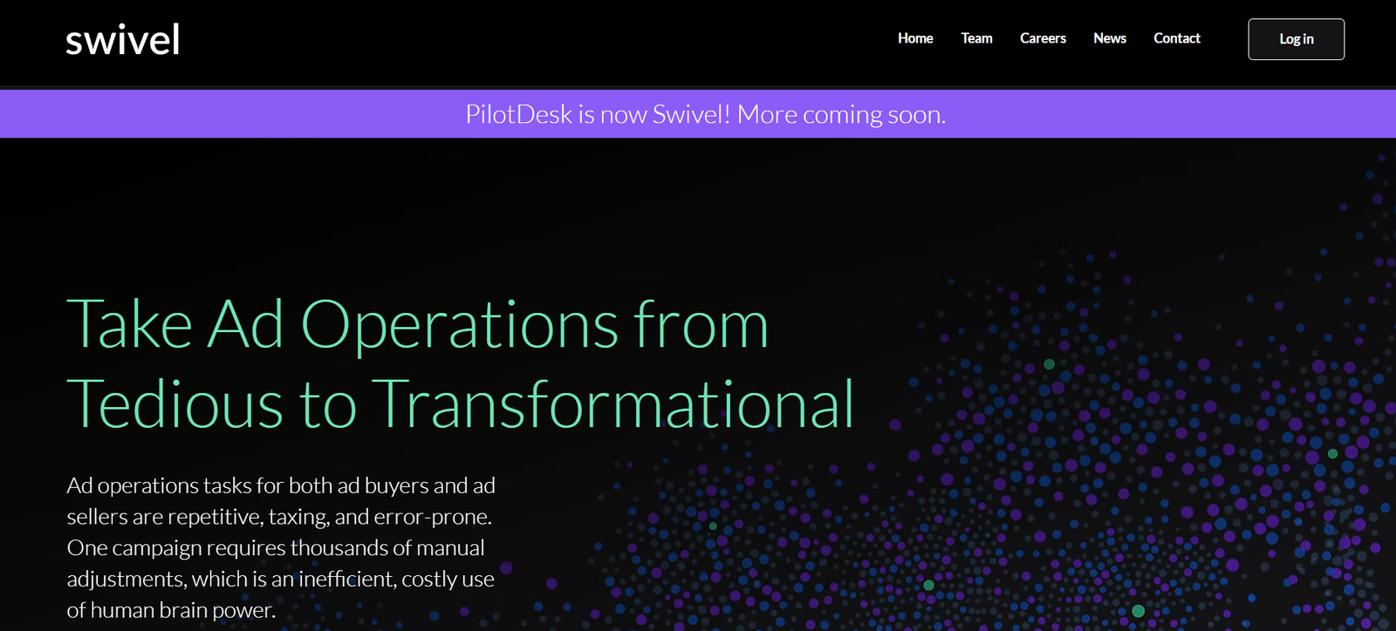1396x631 pixels.
Task: Click the word "Tedious" in the headline
Action: click(x=174, y=404)
